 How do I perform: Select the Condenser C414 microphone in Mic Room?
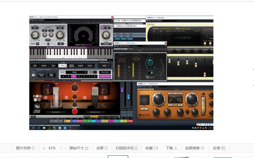point(95,112)
